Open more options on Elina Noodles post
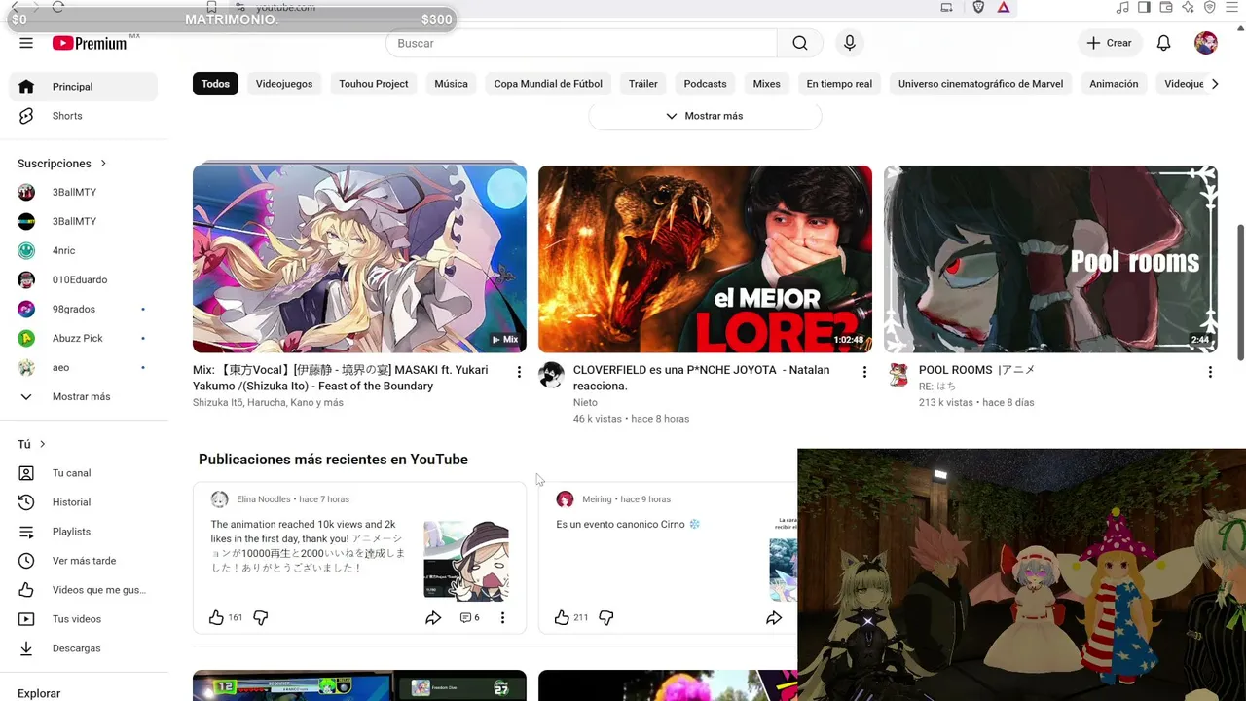The image size is (1246, 701). pyautogui.click(x=502, y=617)
